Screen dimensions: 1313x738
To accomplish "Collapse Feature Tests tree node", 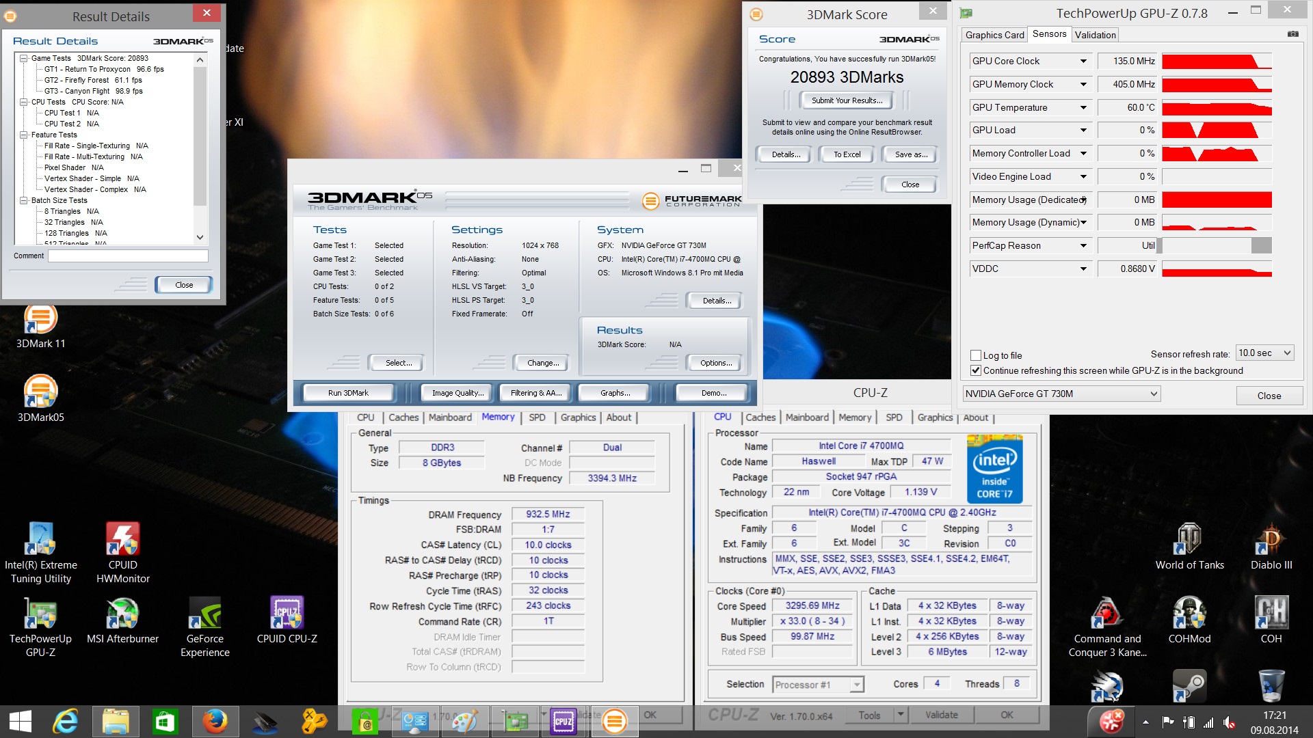I will (24, 135).
